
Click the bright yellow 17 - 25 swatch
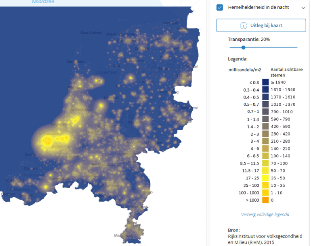click(x=265, y=178)
